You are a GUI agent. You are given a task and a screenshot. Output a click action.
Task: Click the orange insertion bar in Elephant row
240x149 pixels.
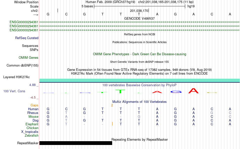(112, 124)
